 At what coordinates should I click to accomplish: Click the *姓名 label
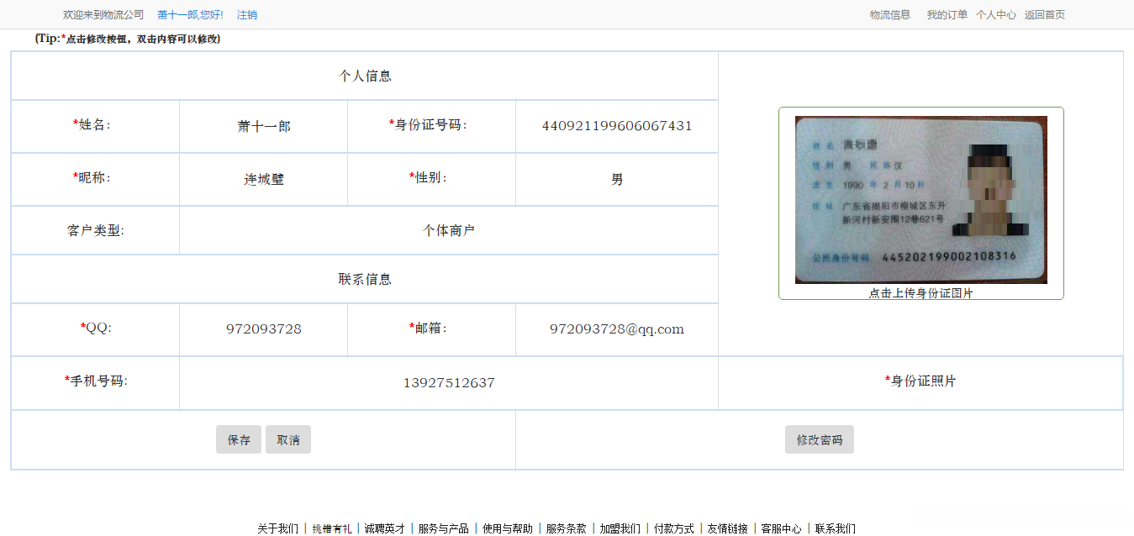92,124
